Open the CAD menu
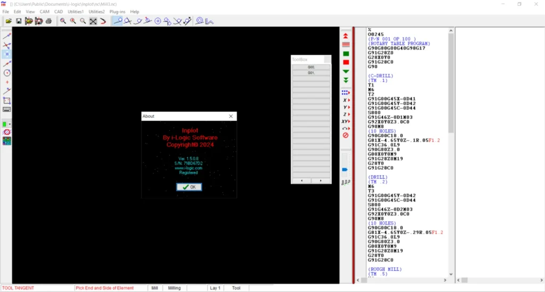This screenshot has height=292, width=545. (x=59, y=12)
